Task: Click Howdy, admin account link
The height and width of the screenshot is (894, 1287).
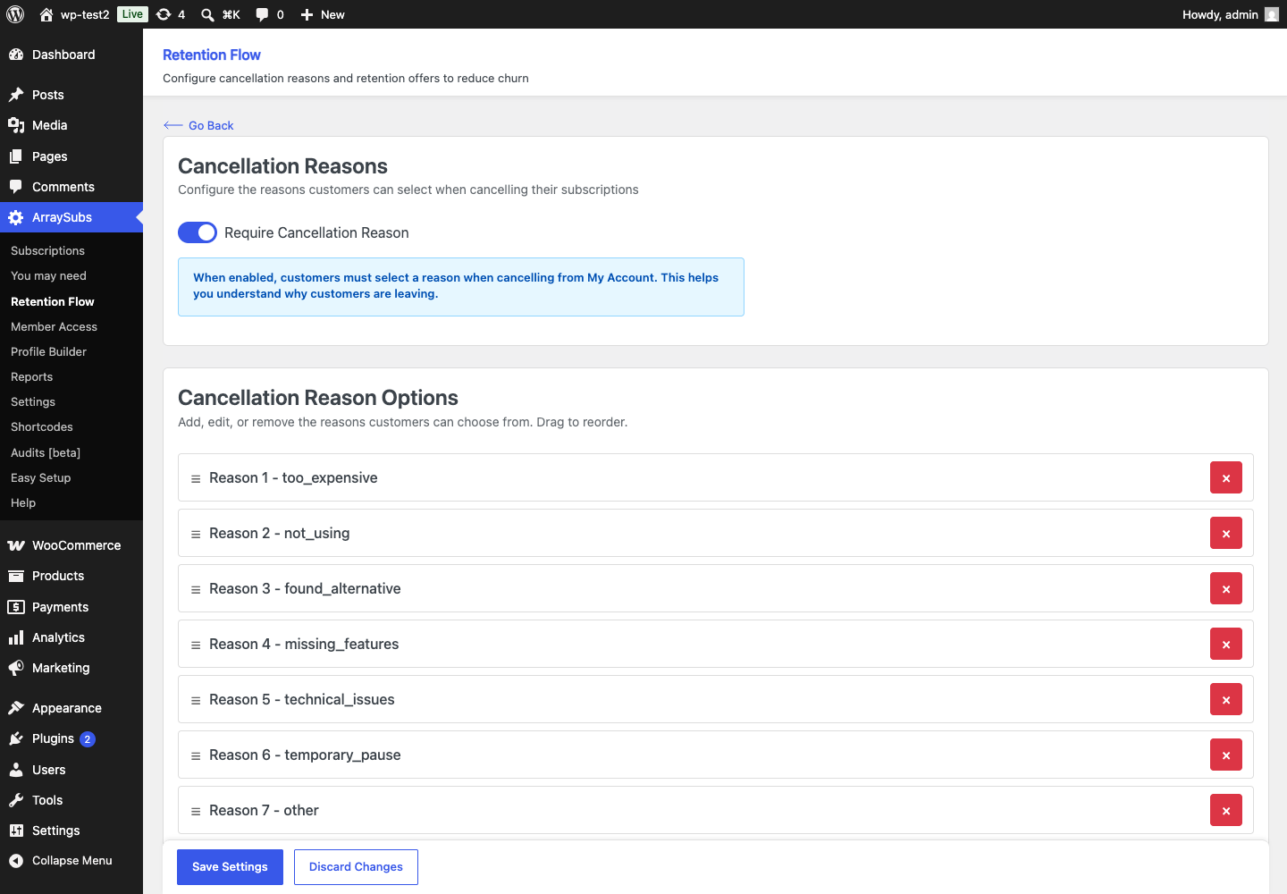Action: (1231, 14)
